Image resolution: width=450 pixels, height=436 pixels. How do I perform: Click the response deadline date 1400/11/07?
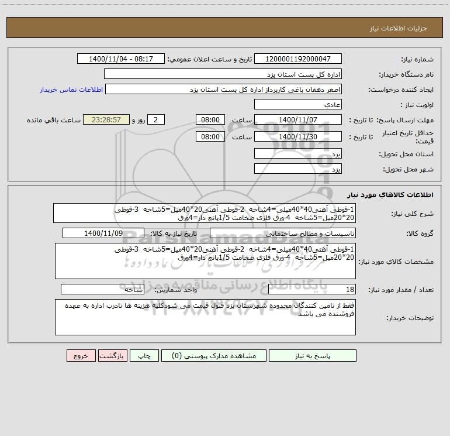pyautogui.click(x=298, y=119)
